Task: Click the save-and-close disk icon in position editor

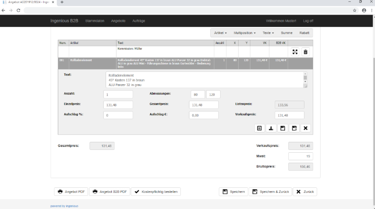Action: click(x=294, y=128)
